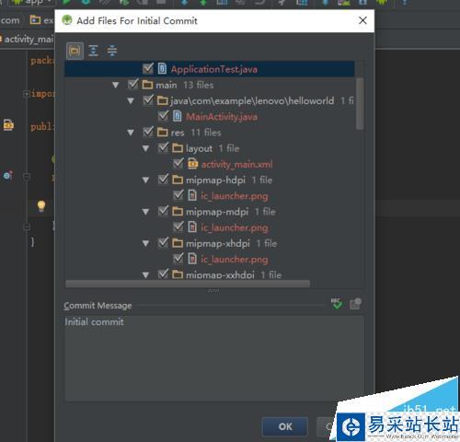Toggle import fold marker in editor
Viewport: 460px width, 442px height.
coord(27,94)
